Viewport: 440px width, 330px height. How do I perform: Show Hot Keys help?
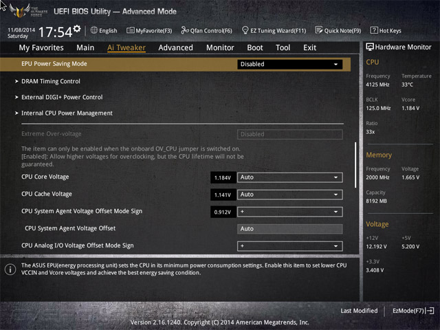point(386,30)
